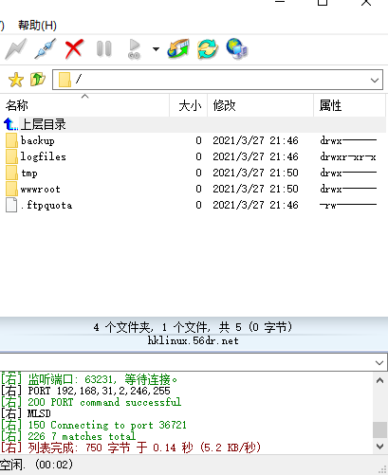Expand the remote path dropdown
Viewport: 388px width, 475px height.
pos(375,80)
